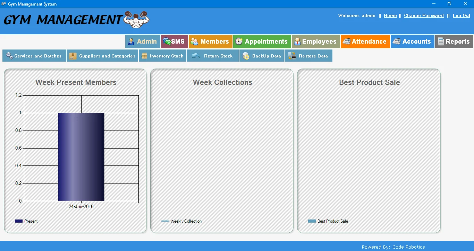
Task: Click the Reports calculator icon
Action: 441,42
